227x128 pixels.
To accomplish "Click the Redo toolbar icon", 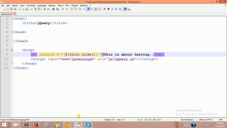I will (48, 9).
